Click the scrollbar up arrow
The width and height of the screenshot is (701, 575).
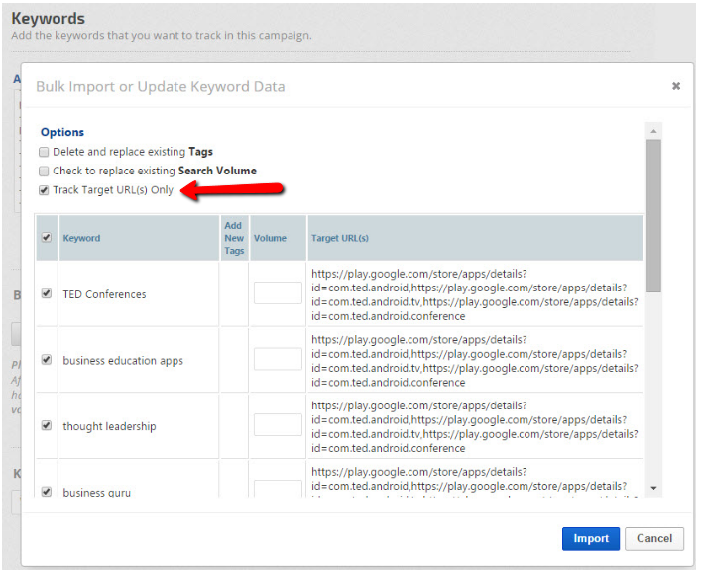pos(653,130)
